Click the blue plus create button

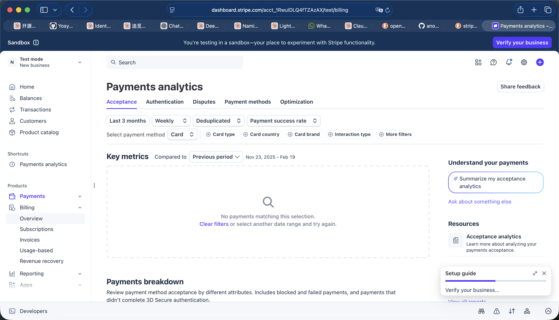point(540,62)
